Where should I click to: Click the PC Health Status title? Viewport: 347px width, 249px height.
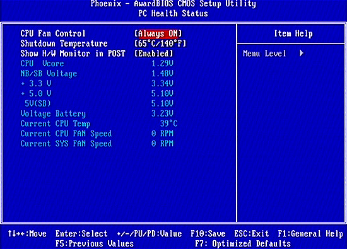tap(173, 13)
